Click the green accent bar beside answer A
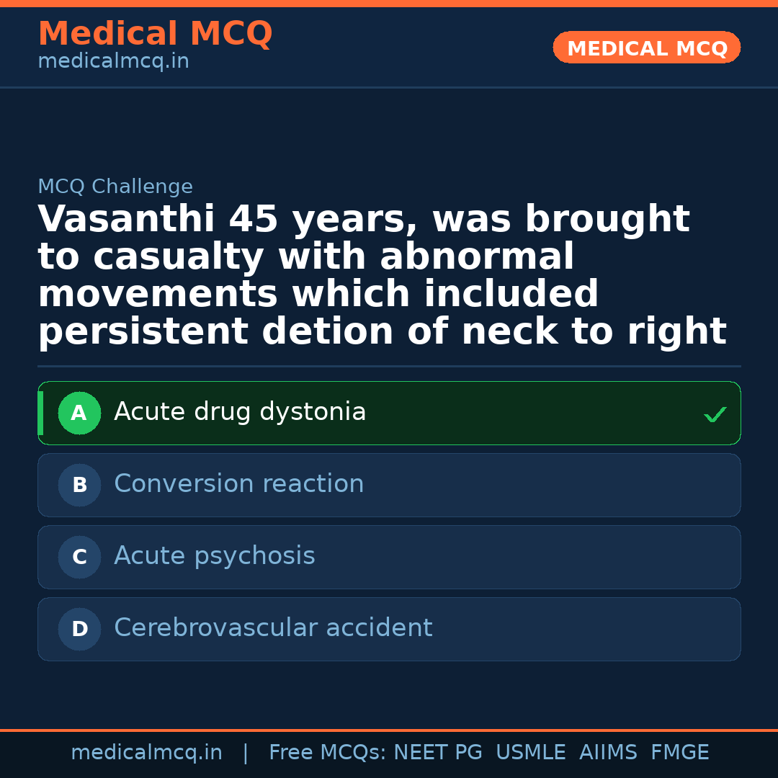This screenshot has width=778, height=778. [x=40, y=413]
